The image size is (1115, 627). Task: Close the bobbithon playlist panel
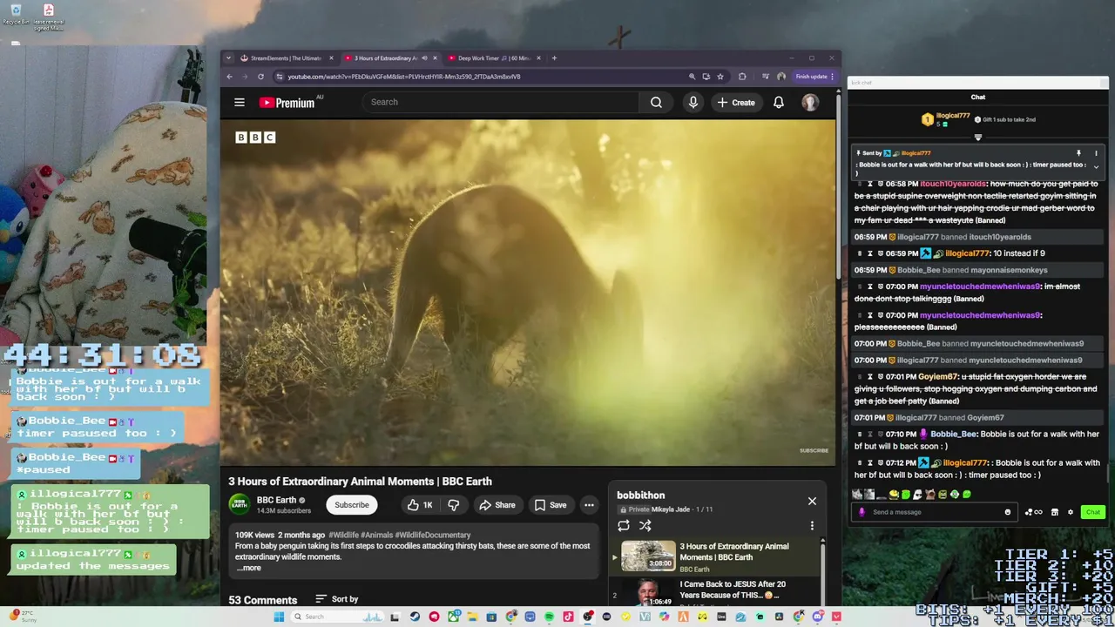[812, 501]
